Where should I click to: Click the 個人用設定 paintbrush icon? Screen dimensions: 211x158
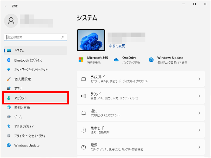click(x=9, y=79)
